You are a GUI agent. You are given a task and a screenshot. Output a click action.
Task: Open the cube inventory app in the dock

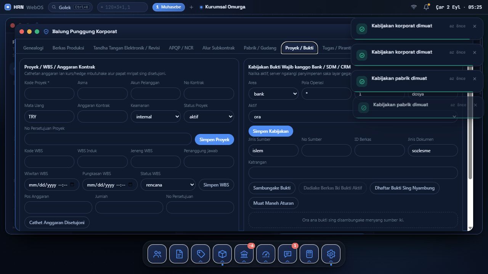pyautogui.click(x=222, y=254)
